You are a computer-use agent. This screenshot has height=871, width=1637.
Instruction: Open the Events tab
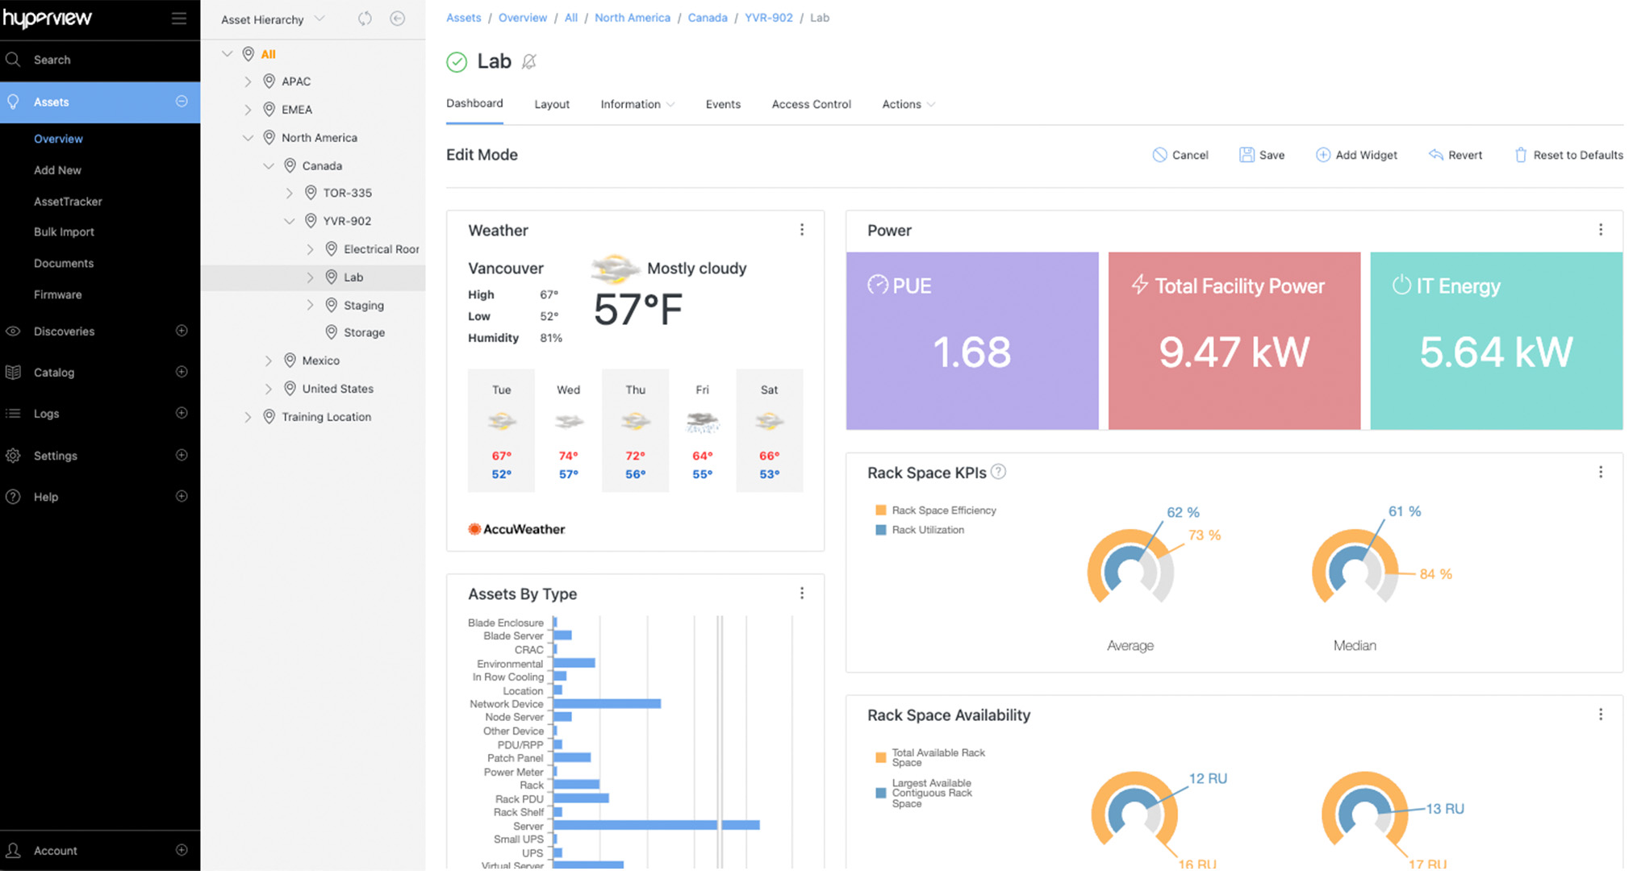click(x=723, y=104)
